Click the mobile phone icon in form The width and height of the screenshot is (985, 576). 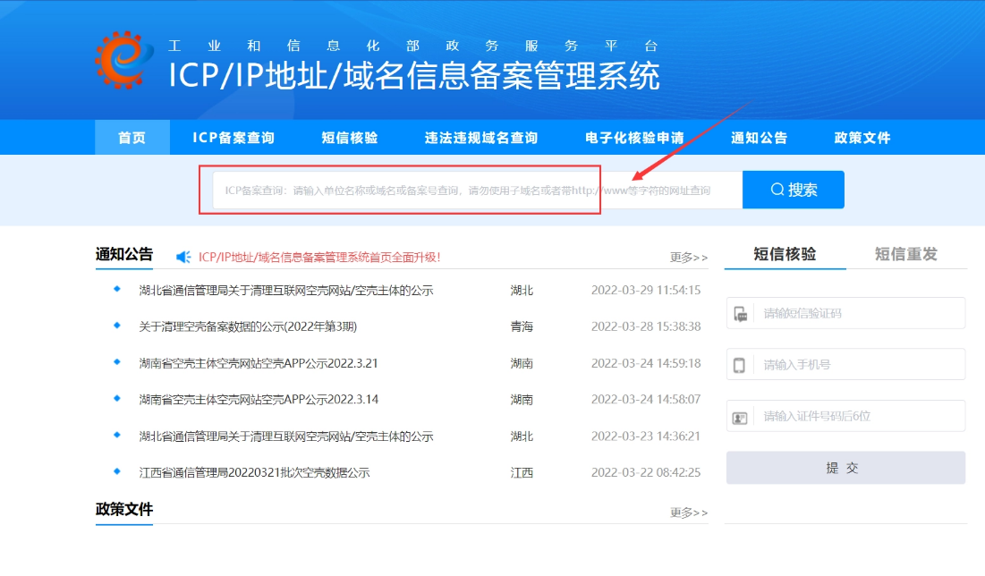tap(741, 365)
